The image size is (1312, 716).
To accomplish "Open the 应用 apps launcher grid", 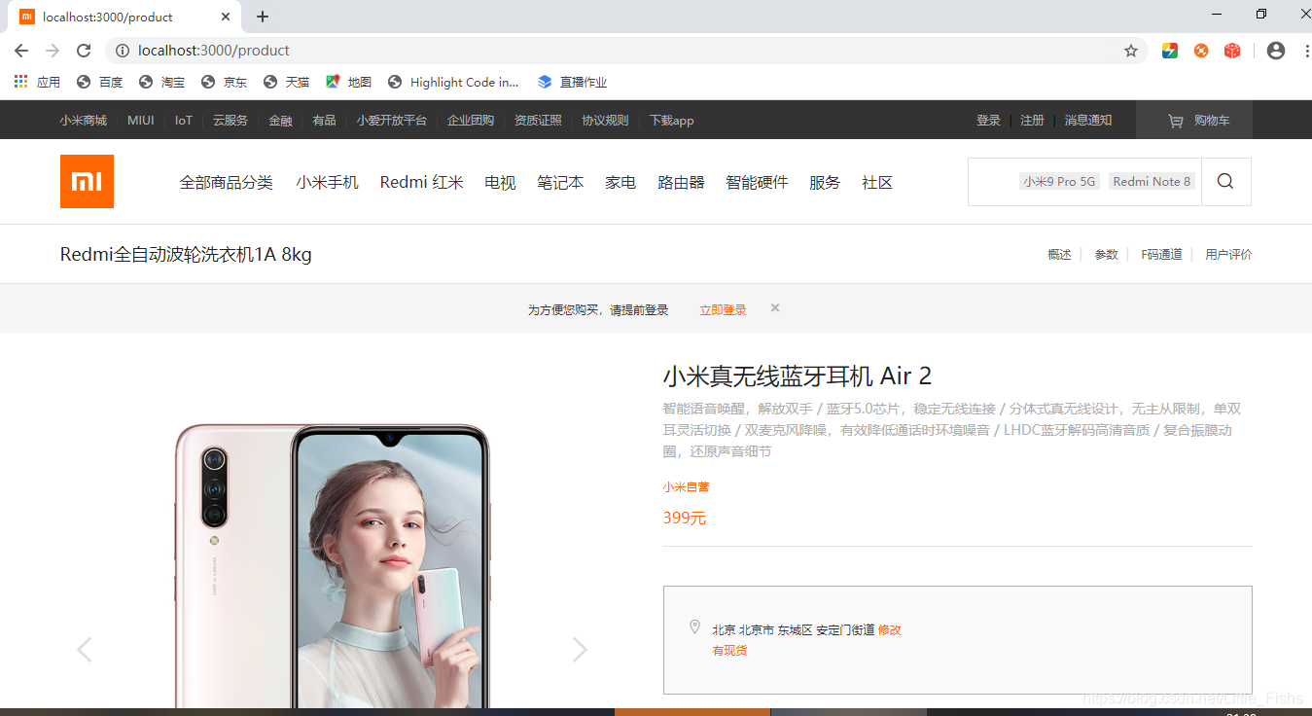I will [19, 82].
